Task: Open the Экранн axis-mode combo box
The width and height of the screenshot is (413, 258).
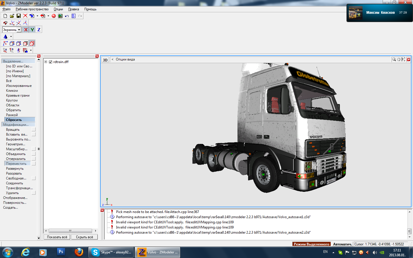Action: [x=12, y=30]
